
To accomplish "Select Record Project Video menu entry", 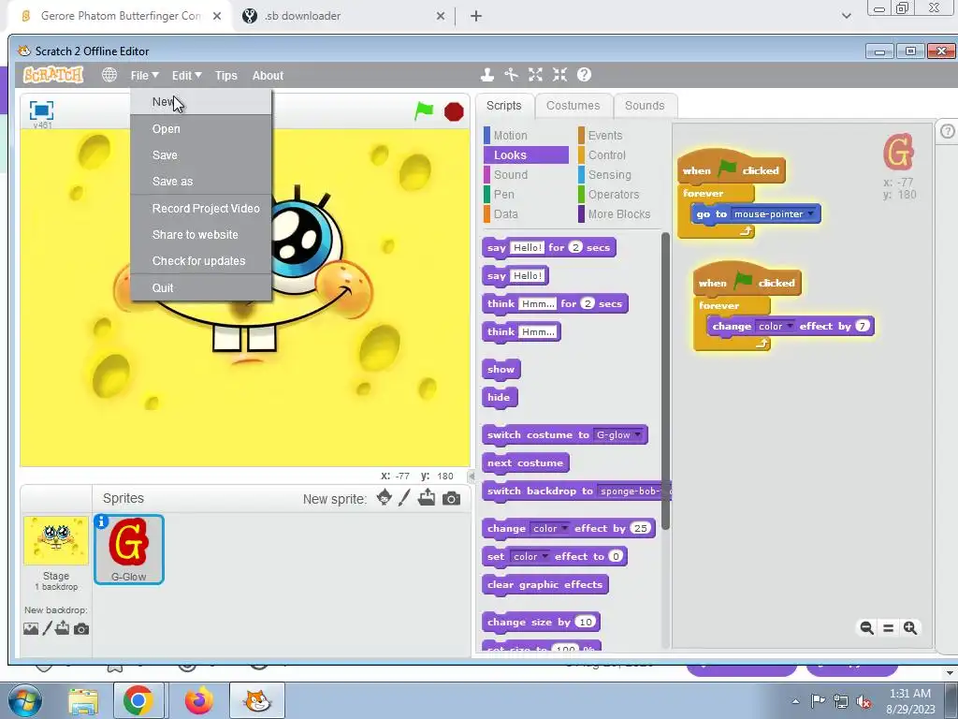I will click(201, 209).
